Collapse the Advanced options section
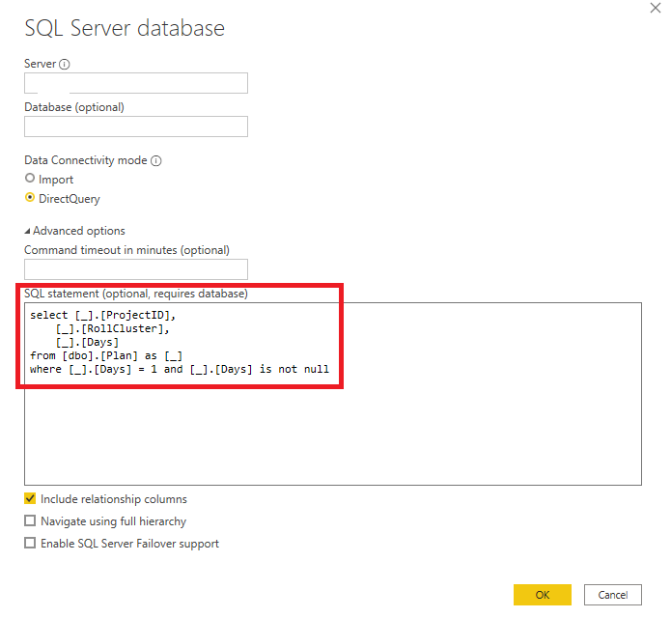Screen dimensions: 671x618 click(27, 231)
